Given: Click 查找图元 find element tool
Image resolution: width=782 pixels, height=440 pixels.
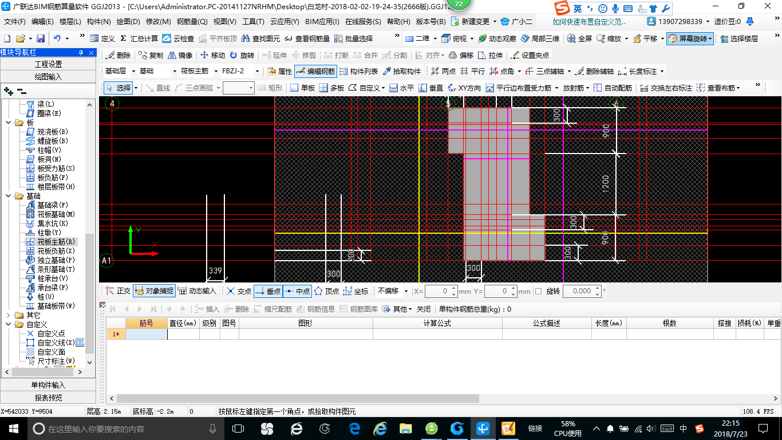Looking at the screenshot, I should pyautogui.click(x=261, y=38).
